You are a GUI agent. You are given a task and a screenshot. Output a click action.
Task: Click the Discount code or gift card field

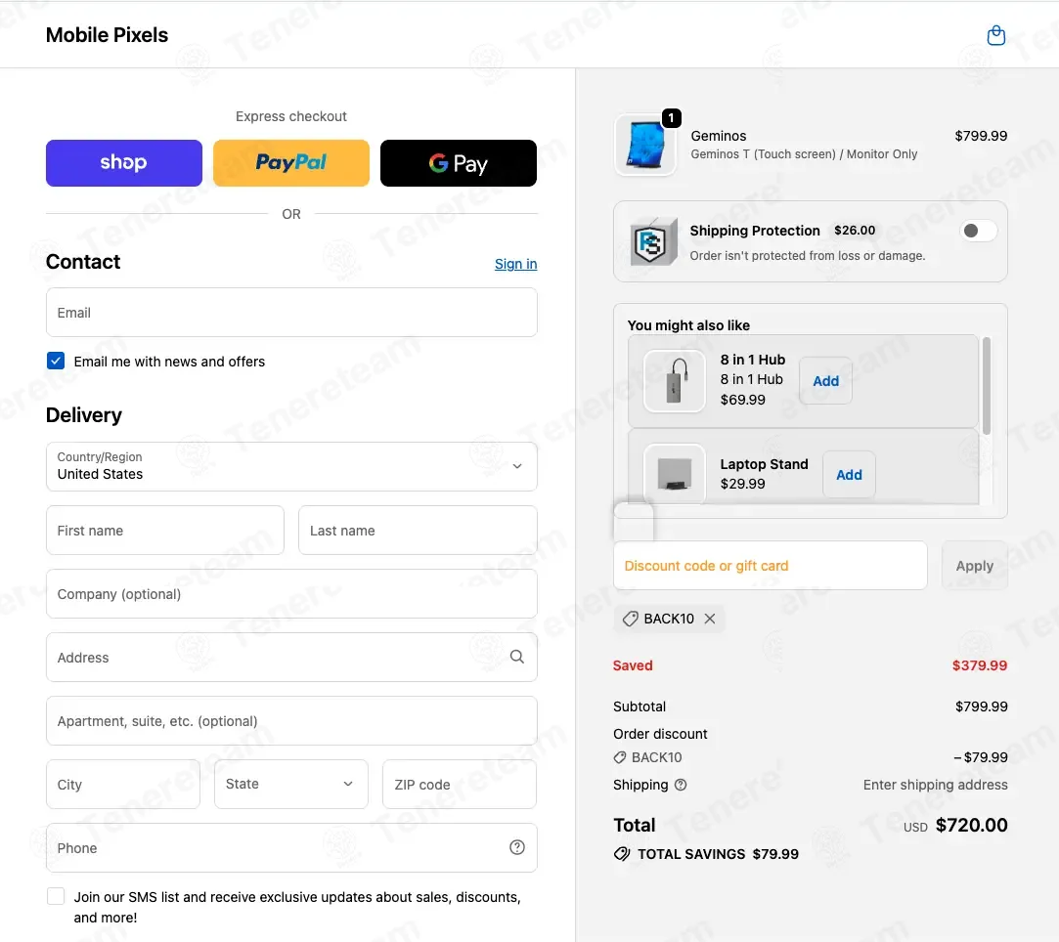pos(770,566)
